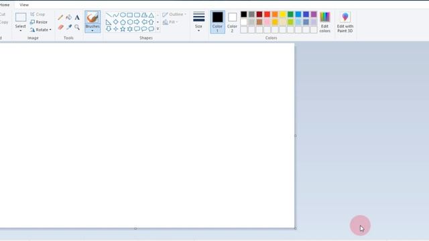Choose the Right arrow shape
This screenshot has height=241, width=429.
point(137,22)
